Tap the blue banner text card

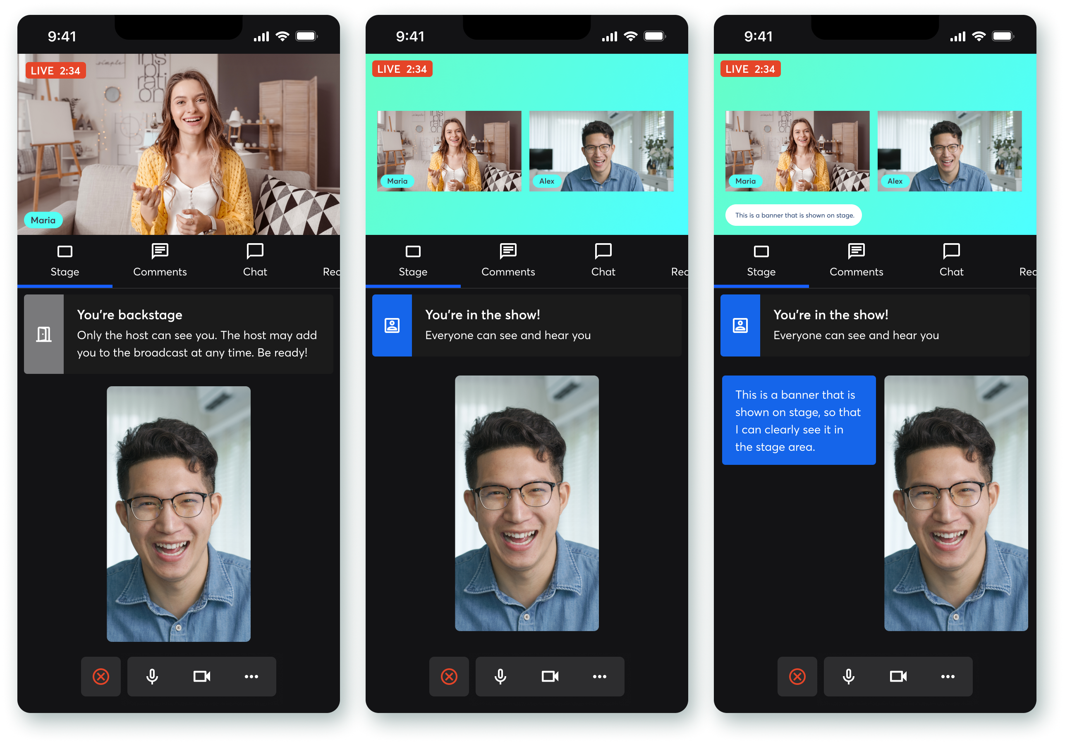point(798,420)
